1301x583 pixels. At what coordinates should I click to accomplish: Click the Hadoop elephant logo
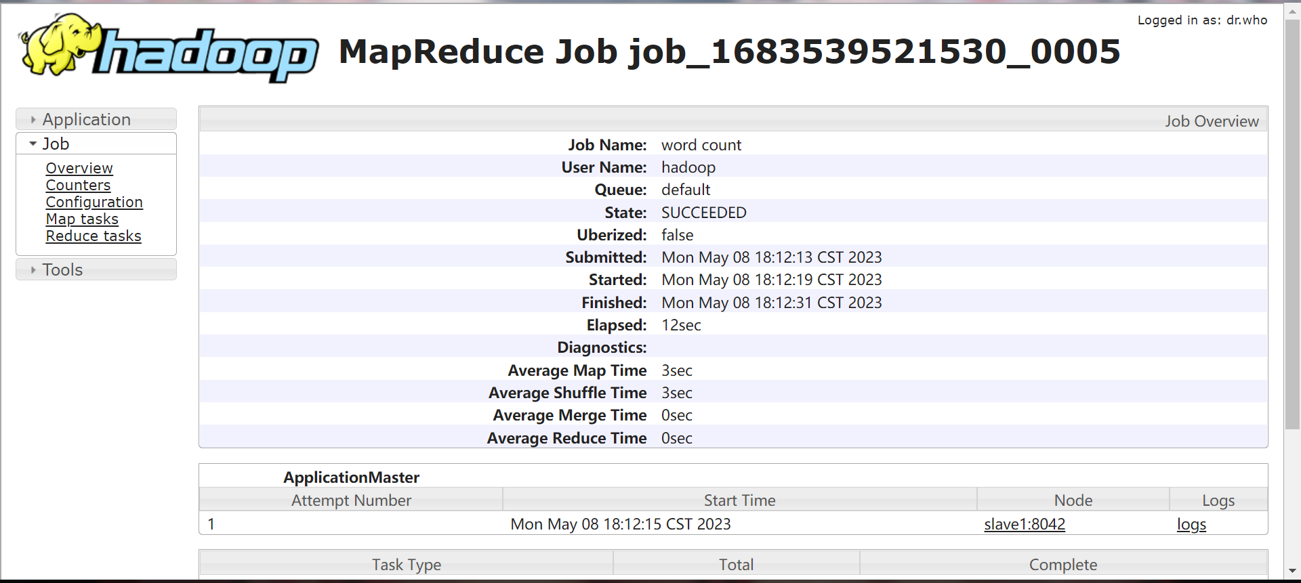pos(168,48)
